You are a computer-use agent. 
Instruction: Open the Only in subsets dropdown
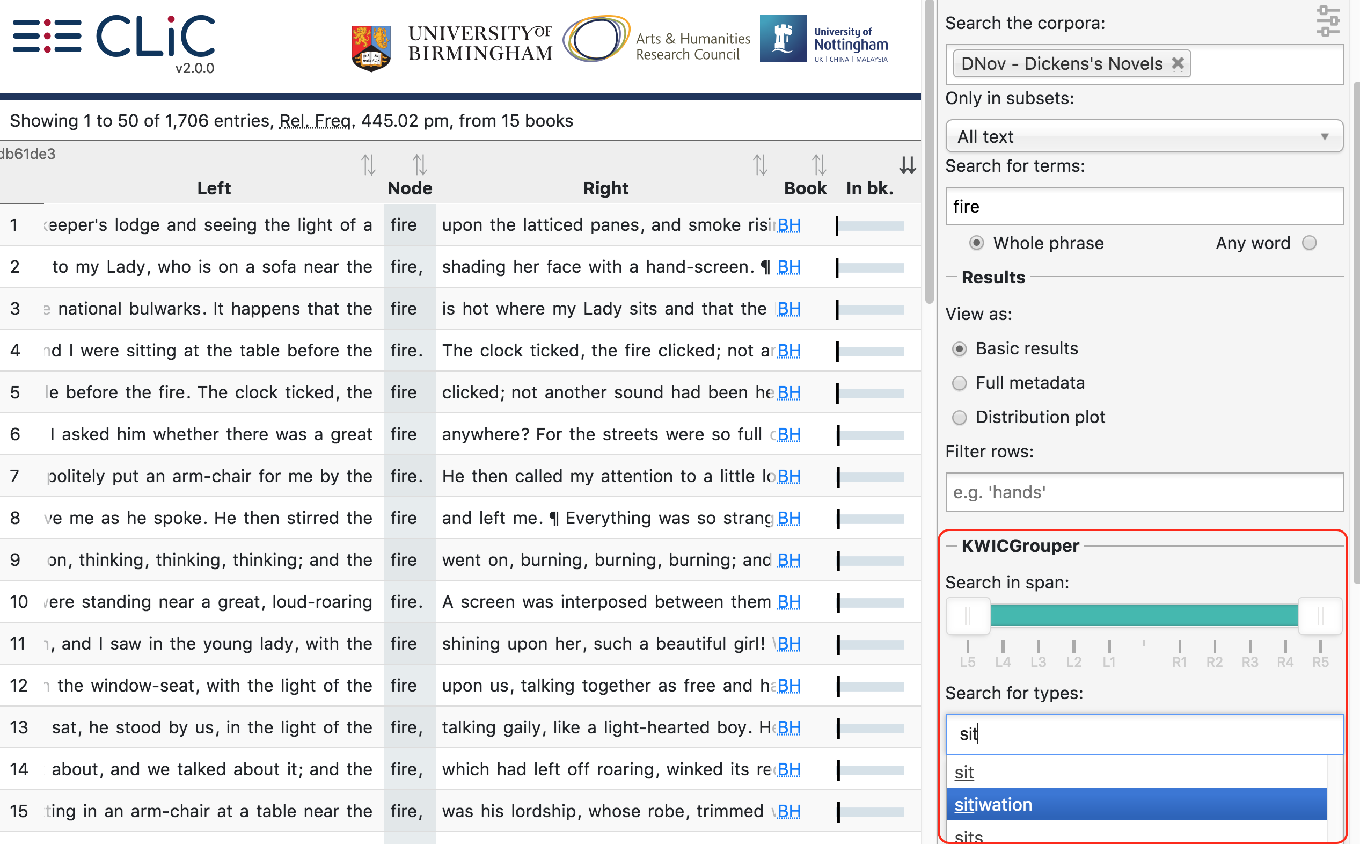[1144, 136]
